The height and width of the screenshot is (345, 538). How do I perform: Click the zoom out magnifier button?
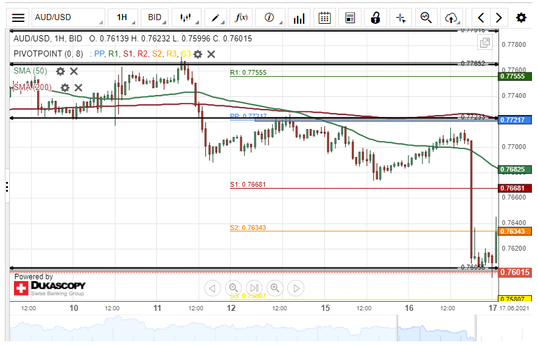[x=233, y=288]
